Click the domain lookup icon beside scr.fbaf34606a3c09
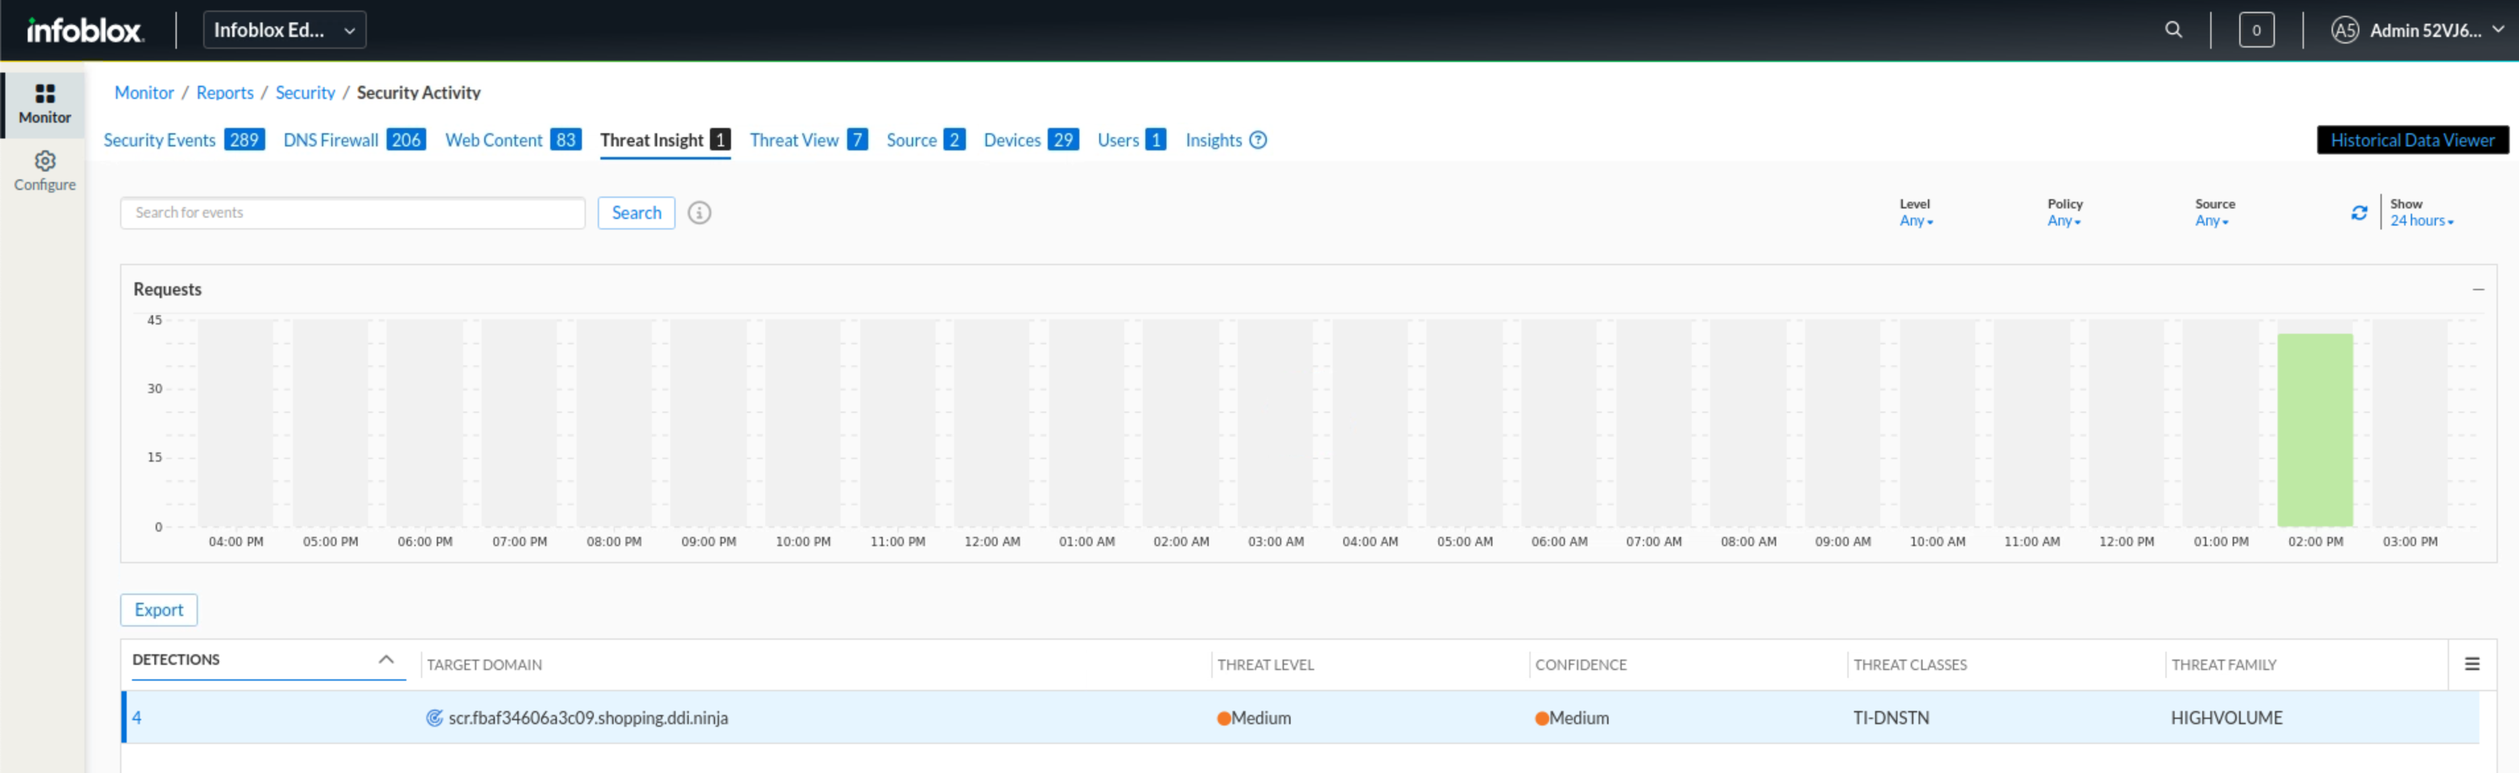Screen dimensions: 2519x773 click(x=434, y=718)
